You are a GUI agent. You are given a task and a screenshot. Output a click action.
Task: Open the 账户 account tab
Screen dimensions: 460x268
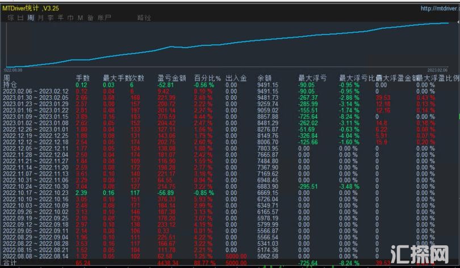(x=104, y=18)
